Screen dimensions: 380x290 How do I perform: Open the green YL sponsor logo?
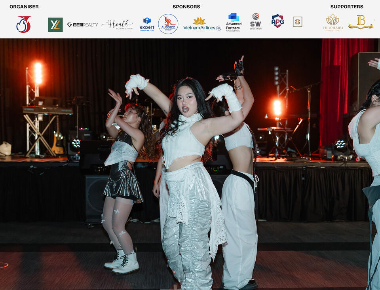point(55,25)
